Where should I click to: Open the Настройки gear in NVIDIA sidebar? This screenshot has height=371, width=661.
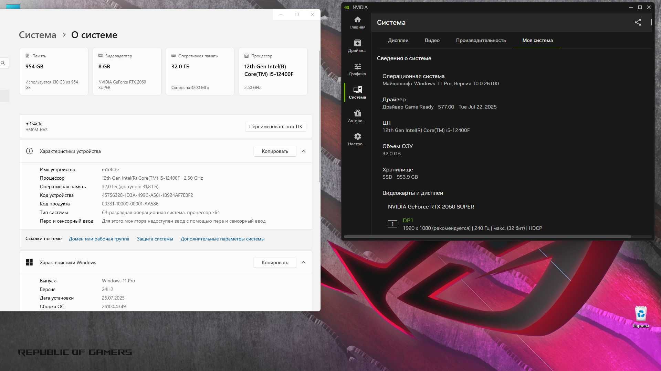[x=357, y=139]
